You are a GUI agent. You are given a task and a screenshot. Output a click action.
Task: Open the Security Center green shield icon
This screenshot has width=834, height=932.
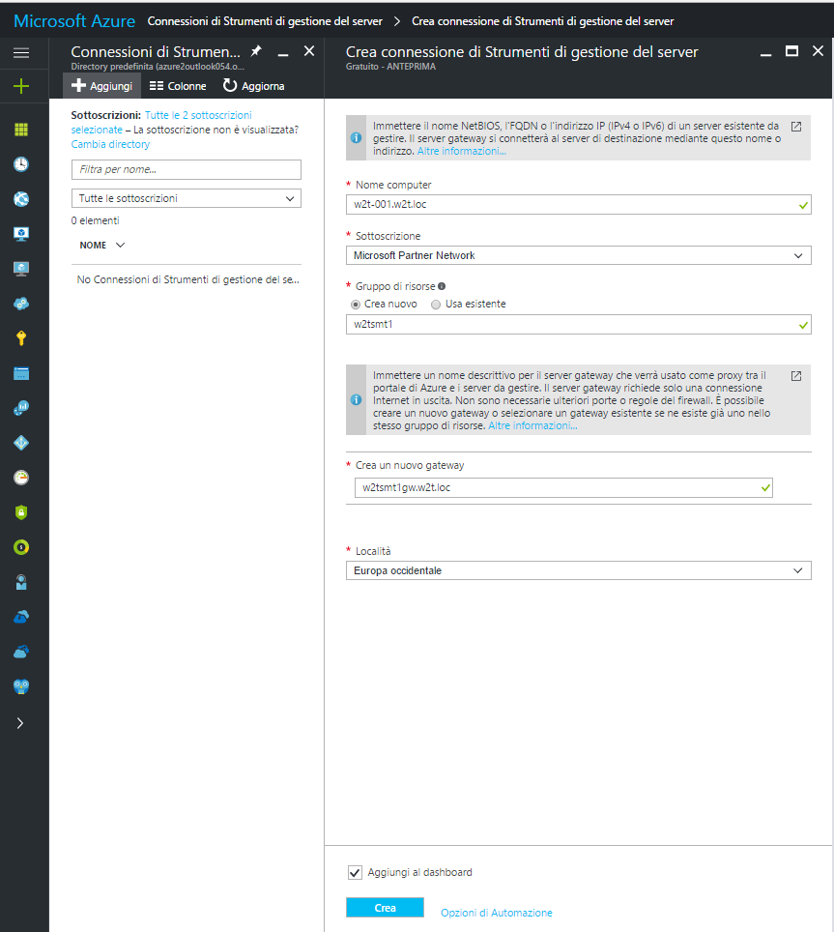click(21, 512)
